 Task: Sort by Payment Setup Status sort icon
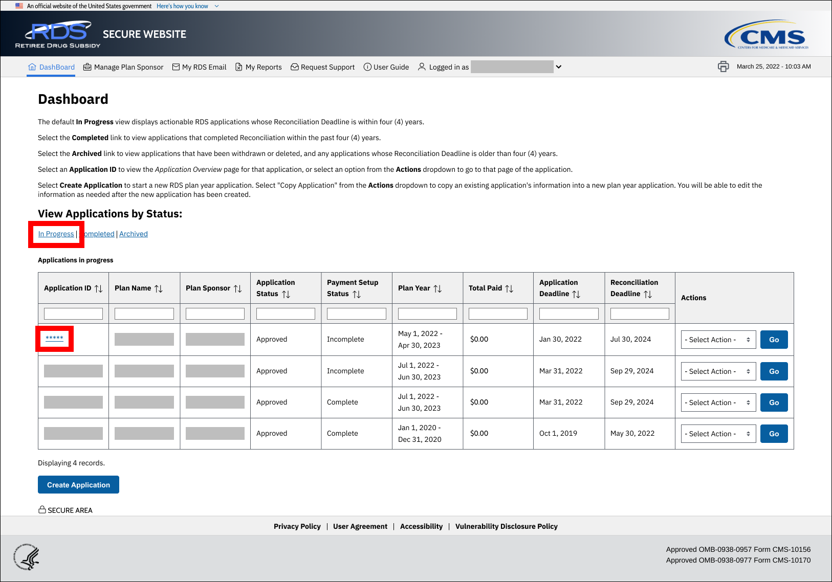pyautogui.click(x=357, y=294)
